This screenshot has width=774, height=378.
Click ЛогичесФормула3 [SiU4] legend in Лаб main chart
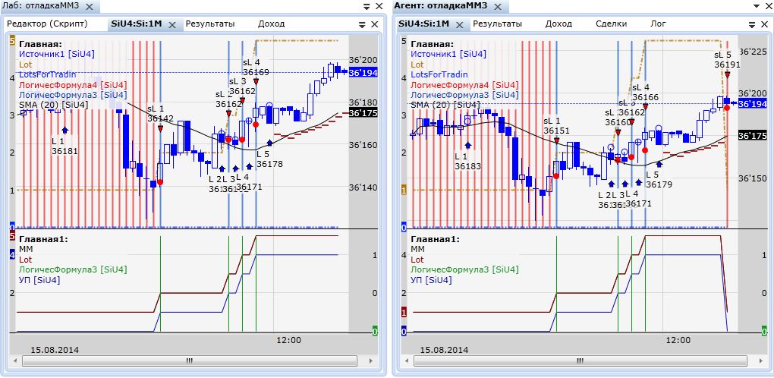[x=73, y=95]
